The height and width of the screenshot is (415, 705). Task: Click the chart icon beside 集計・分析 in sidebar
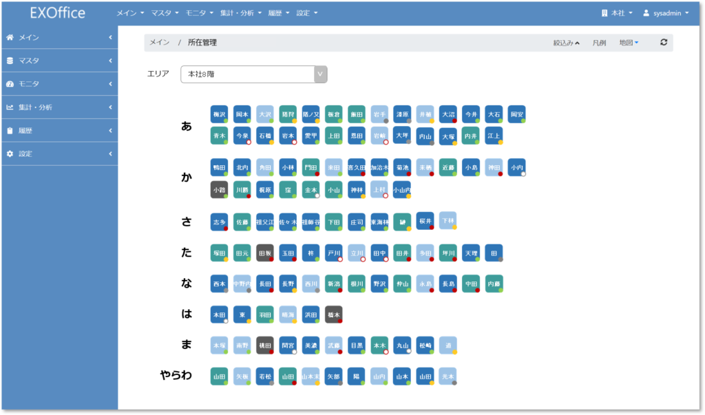point(10,107)
